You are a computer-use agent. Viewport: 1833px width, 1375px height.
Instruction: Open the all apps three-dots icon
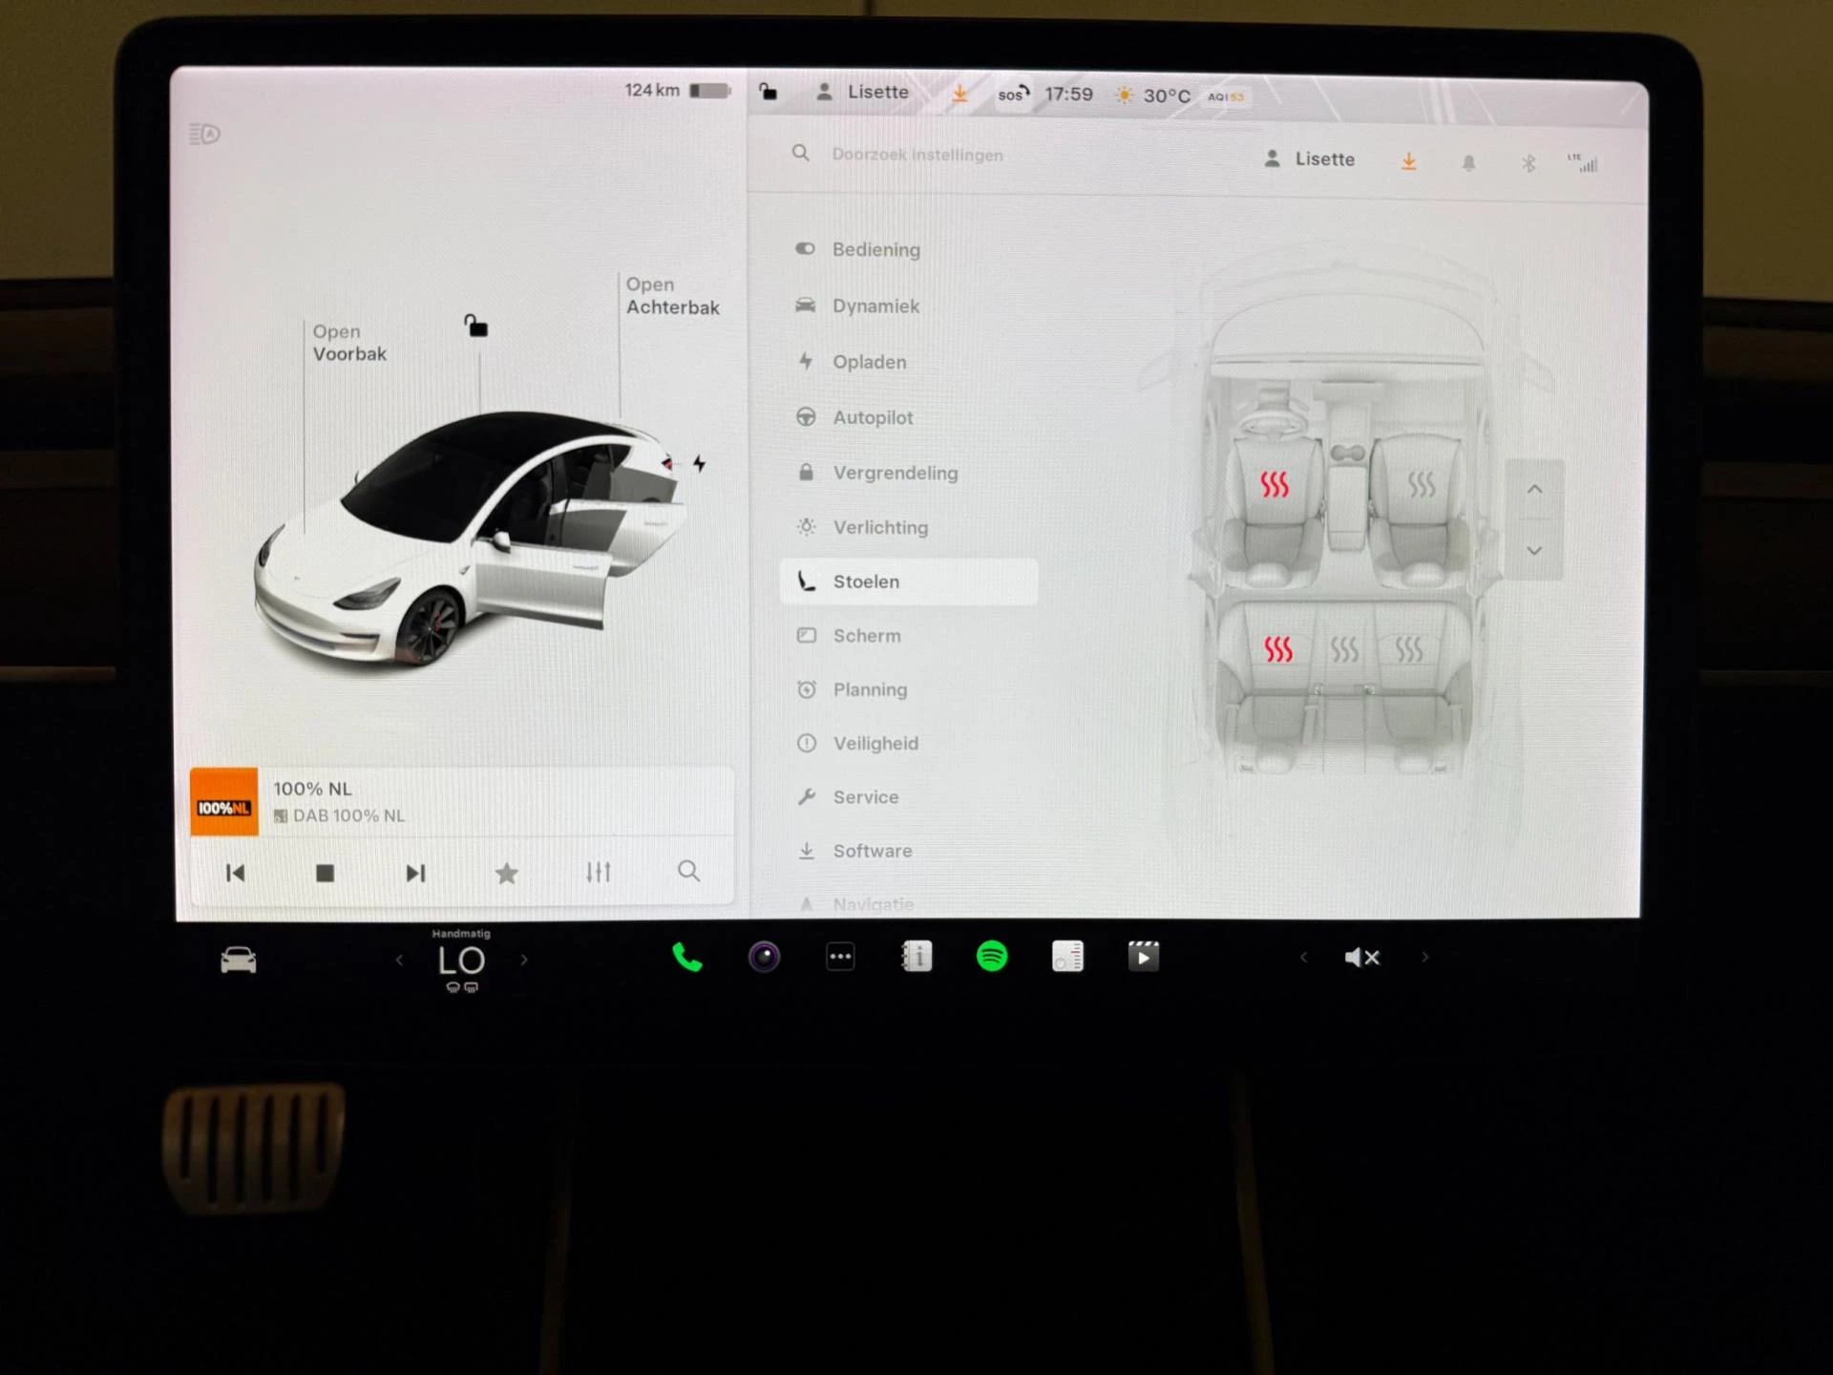click(840, 957)
